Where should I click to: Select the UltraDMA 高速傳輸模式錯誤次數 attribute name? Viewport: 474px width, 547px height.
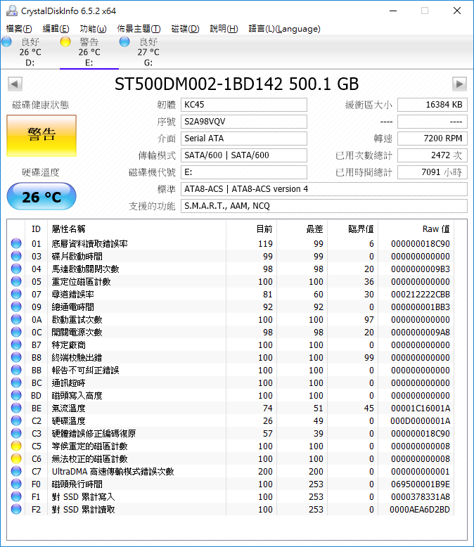(113, 472)
